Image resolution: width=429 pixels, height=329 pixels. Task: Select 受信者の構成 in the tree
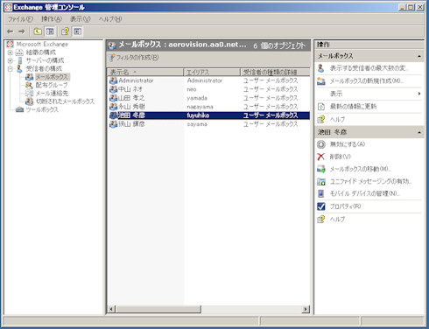(44, 69)
